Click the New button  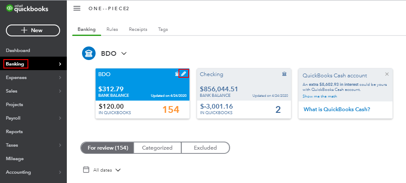(33, 30)
